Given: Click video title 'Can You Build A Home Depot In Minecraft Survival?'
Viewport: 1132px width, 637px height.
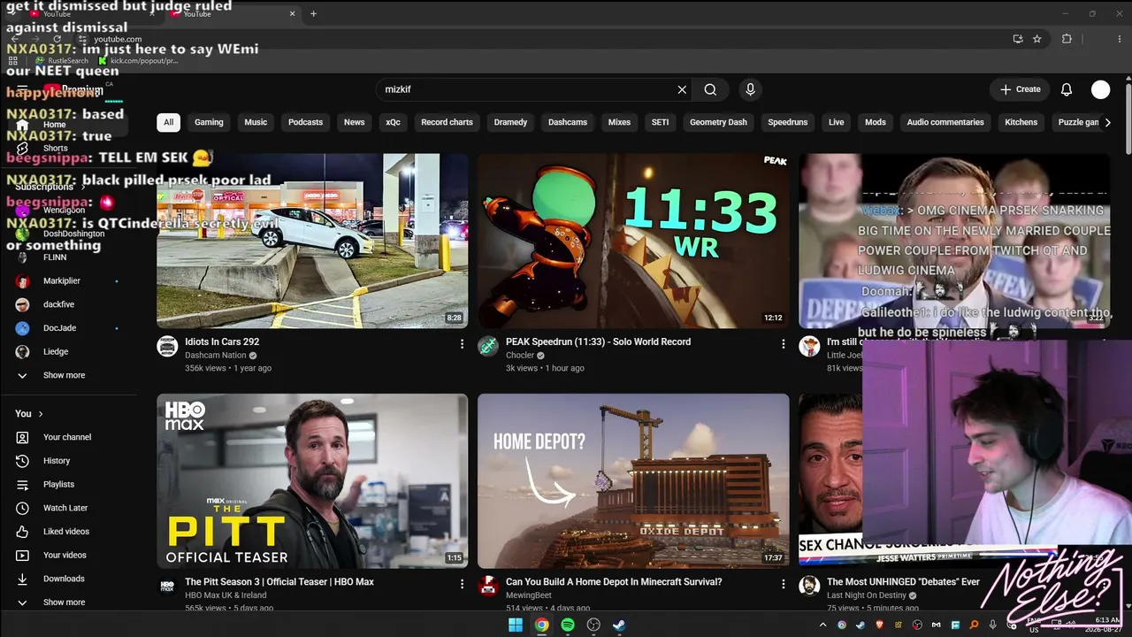Looking at the screenshot, I should point(614,582).
